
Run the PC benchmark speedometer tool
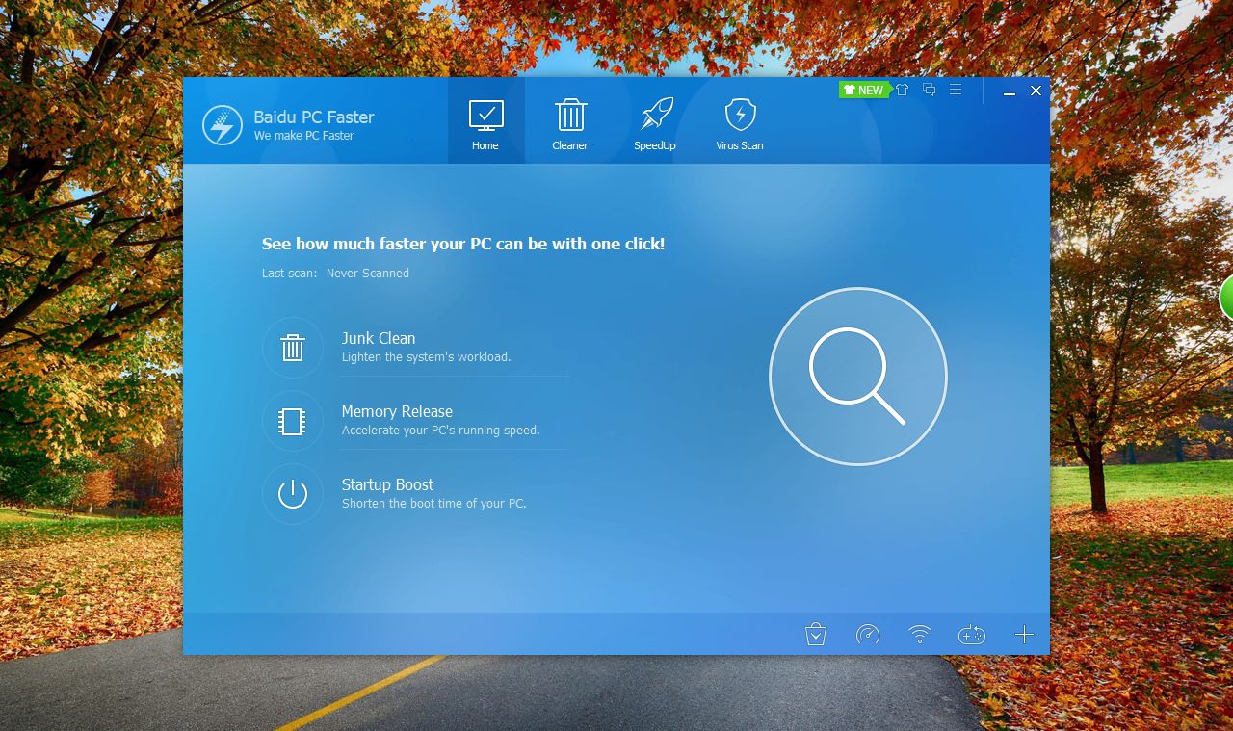867,635
